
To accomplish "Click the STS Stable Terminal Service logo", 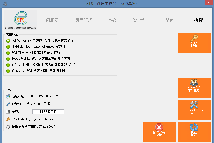I will (x=21, y=20).
